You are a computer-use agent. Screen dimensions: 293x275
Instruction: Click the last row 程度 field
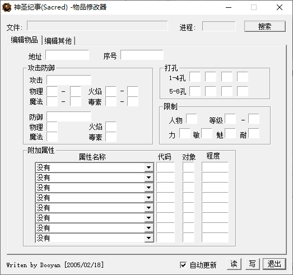tap(215, 238)
